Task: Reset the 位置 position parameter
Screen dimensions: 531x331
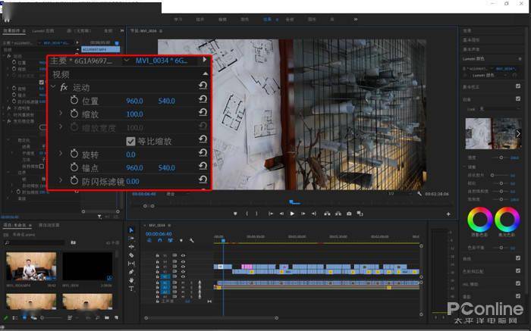Action: [203, 99]
